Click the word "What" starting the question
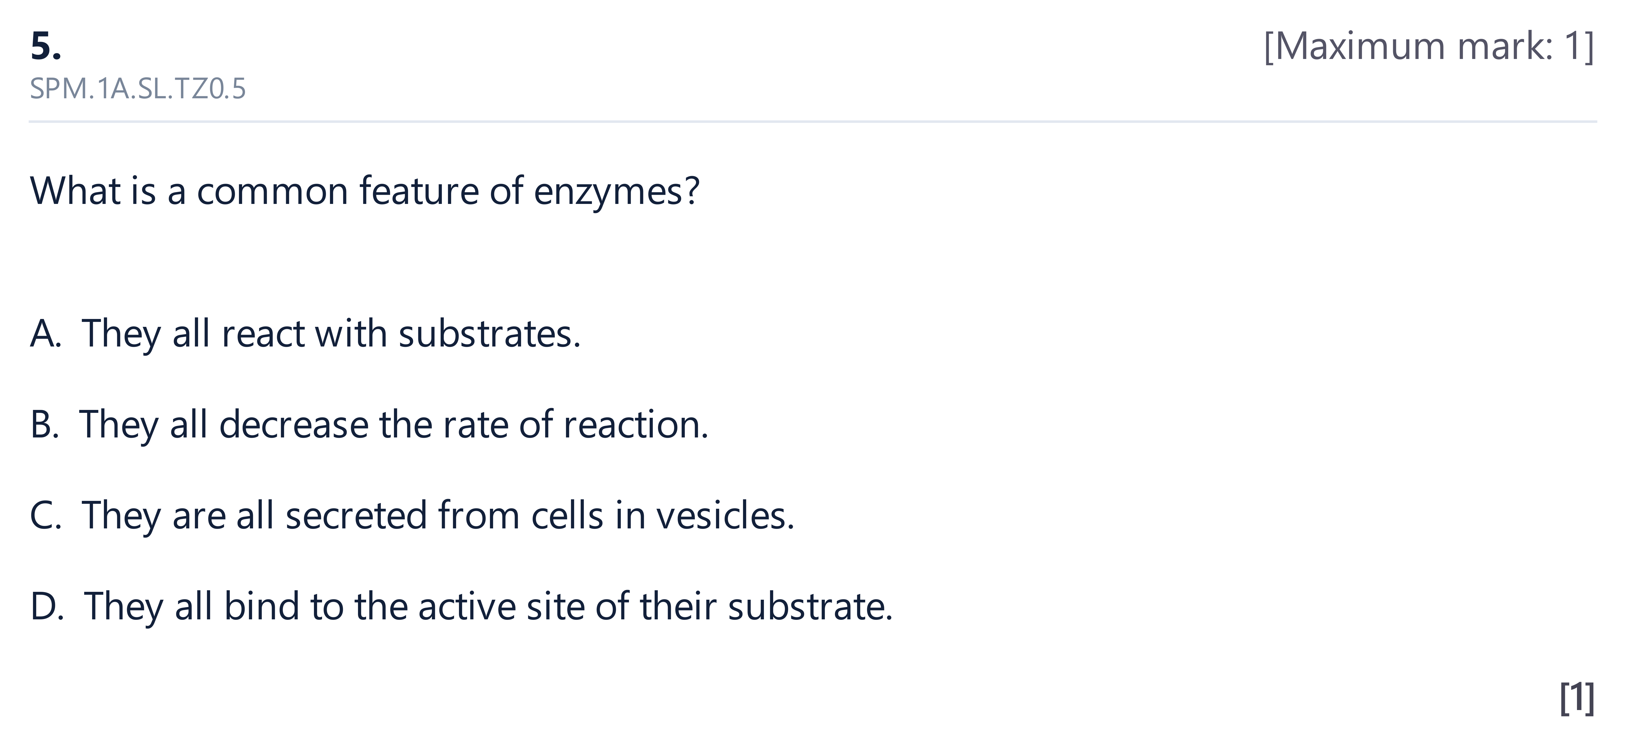The width and height of the screenshot is (1626, 747). click(x=75, y=191)
